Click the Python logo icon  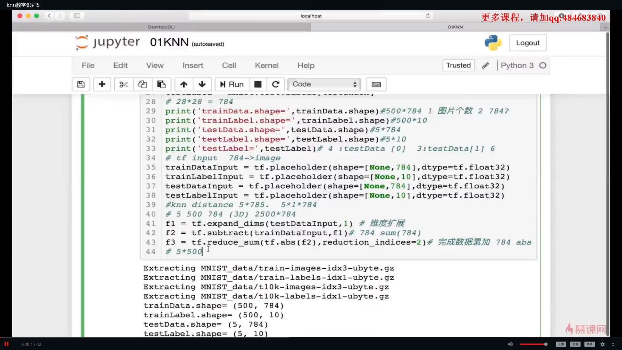[493, 43]
